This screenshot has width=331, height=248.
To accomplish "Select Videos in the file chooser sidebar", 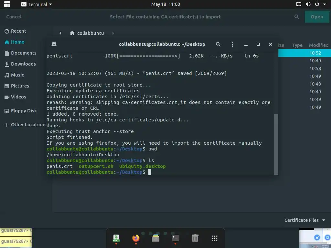I will coord(16,97).
